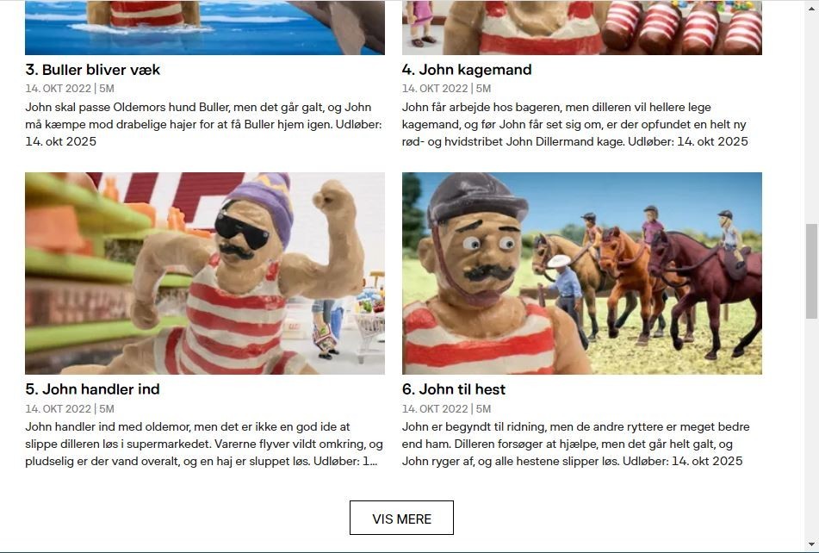Click the date line under John handler ind
The image size is (819, 553).
(x=70, y=409)
